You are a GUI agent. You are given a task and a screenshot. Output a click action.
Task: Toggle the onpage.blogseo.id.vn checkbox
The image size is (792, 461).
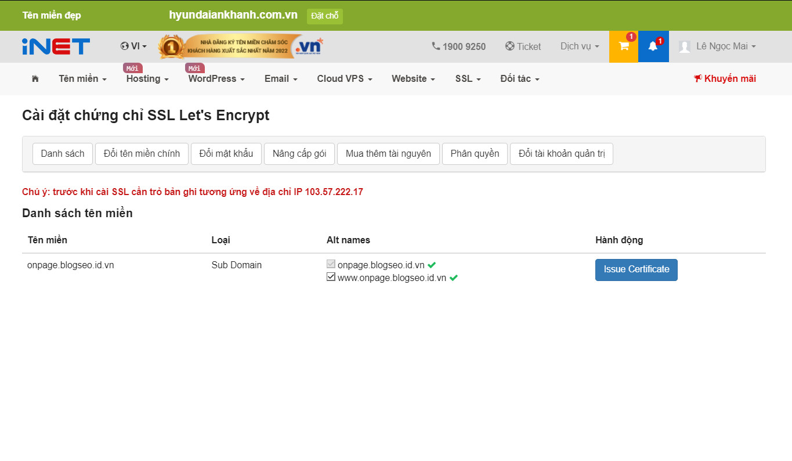pyautogui.click(x=330, y=264)
